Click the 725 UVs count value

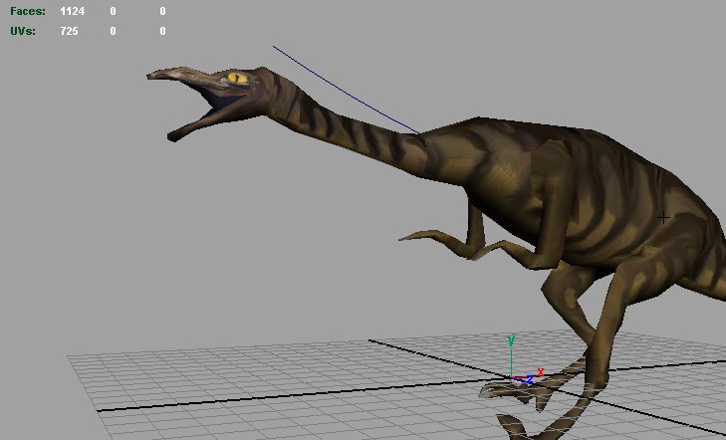pos(70,31)
